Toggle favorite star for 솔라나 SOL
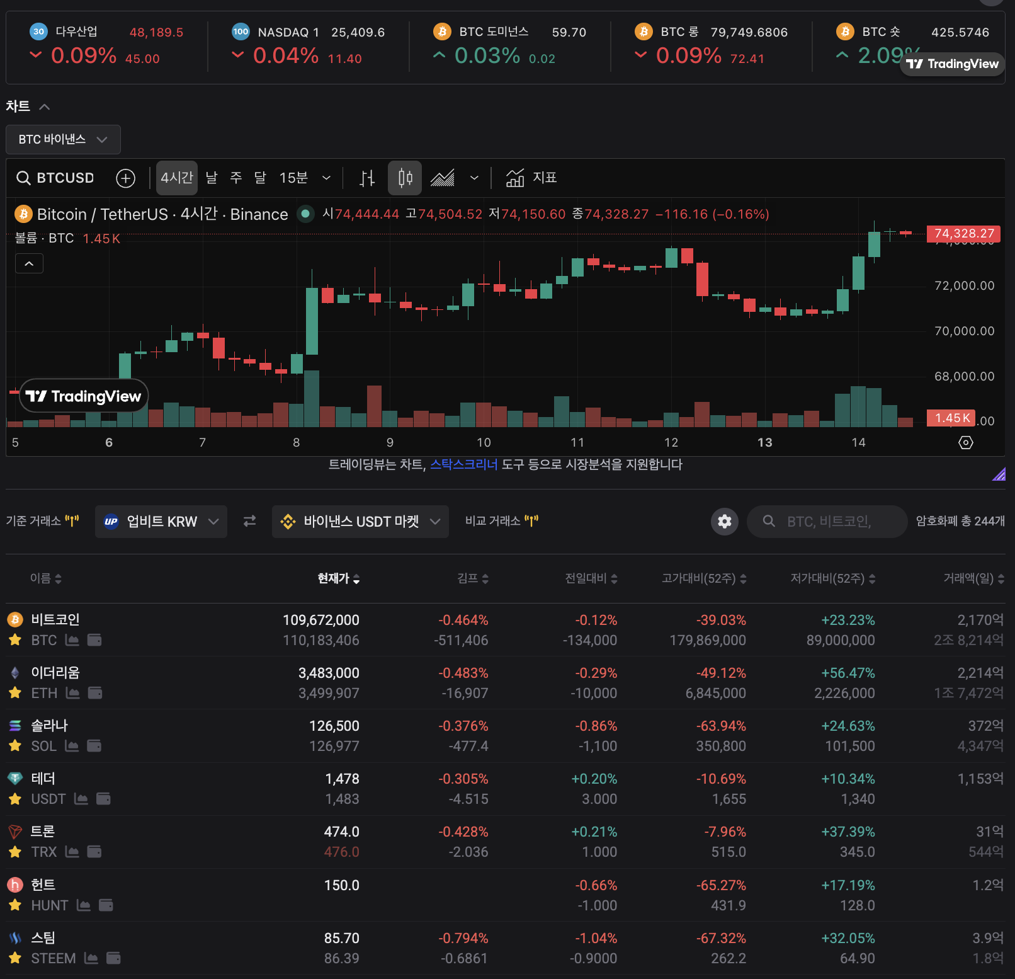The height and width of the screenshot is (979, 1015). [x=15, y=746]
